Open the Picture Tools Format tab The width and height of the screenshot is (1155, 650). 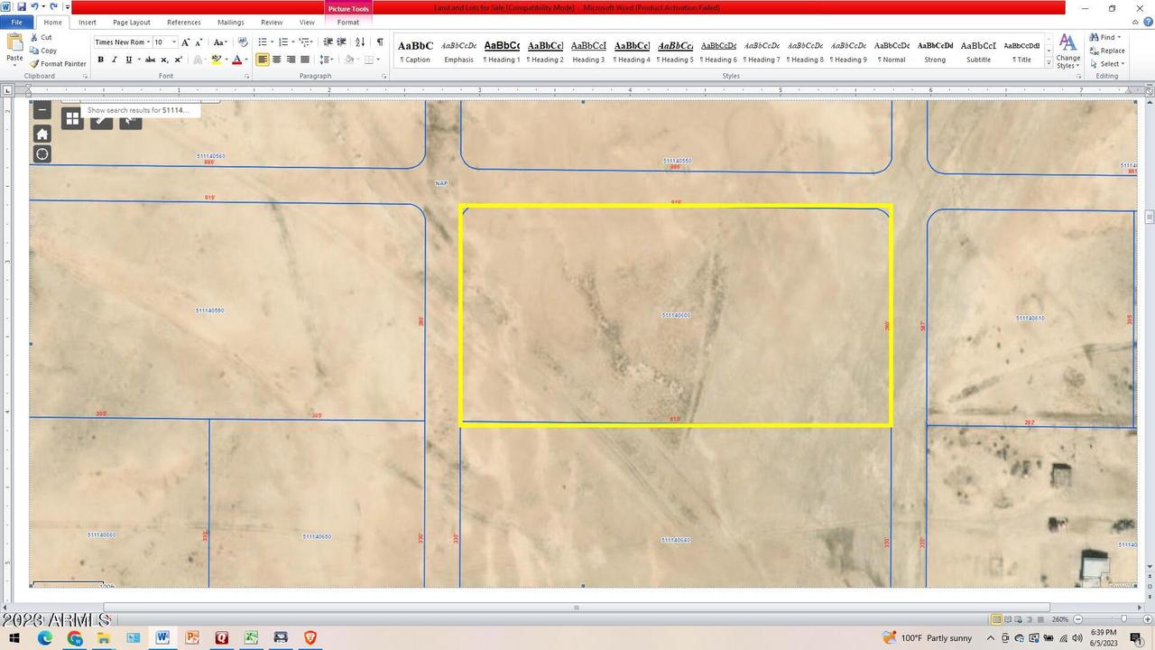point(348,23)
